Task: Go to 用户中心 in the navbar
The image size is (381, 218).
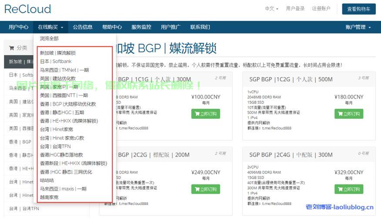Action: tap(18, 27)
